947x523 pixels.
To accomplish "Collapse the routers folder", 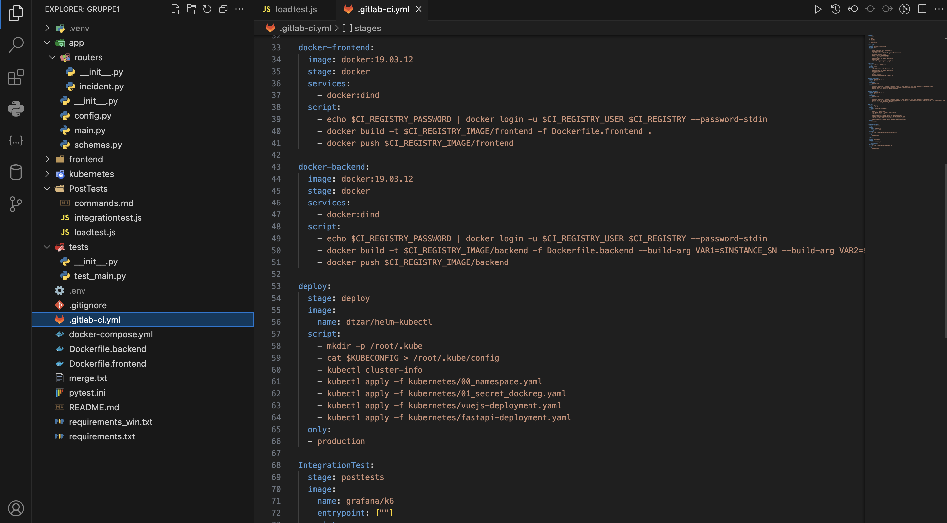I will point(52,57).
